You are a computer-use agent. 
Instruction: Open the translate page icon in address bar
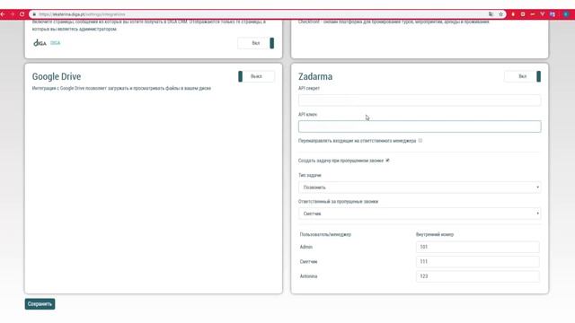(491, 14)
